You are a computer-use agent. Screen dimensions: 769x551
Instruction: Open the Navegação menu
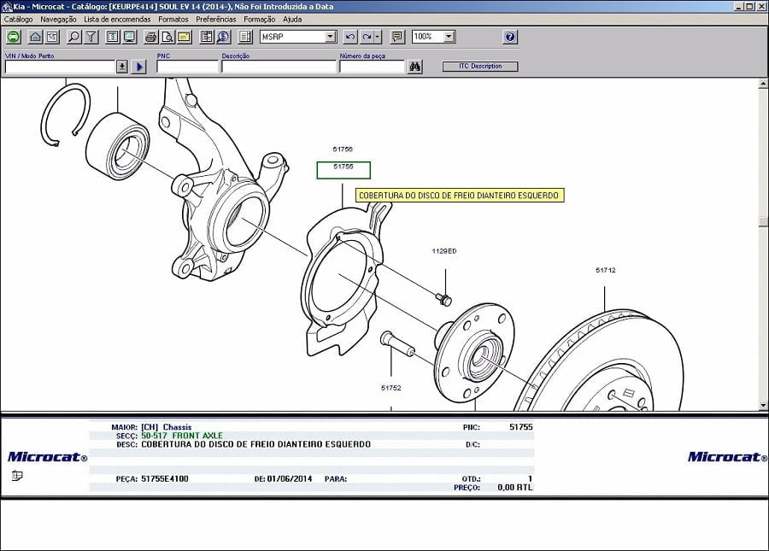58,19
